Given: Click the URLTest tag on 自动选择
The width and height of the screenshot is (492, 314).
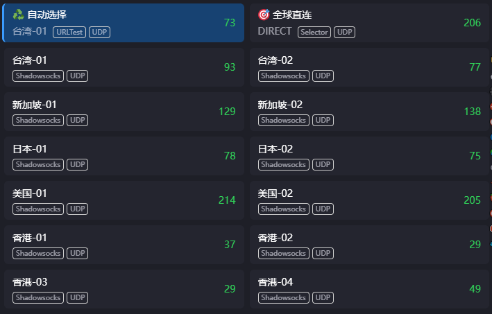Looking at the screenshot, I should [x=69, y=32].
